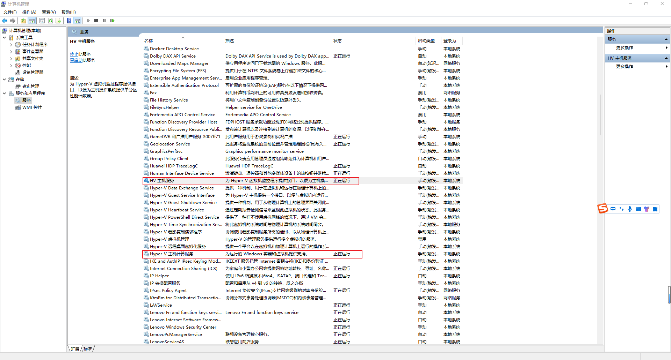
Task: Select the Fax service row
Action: pos(303,93)
